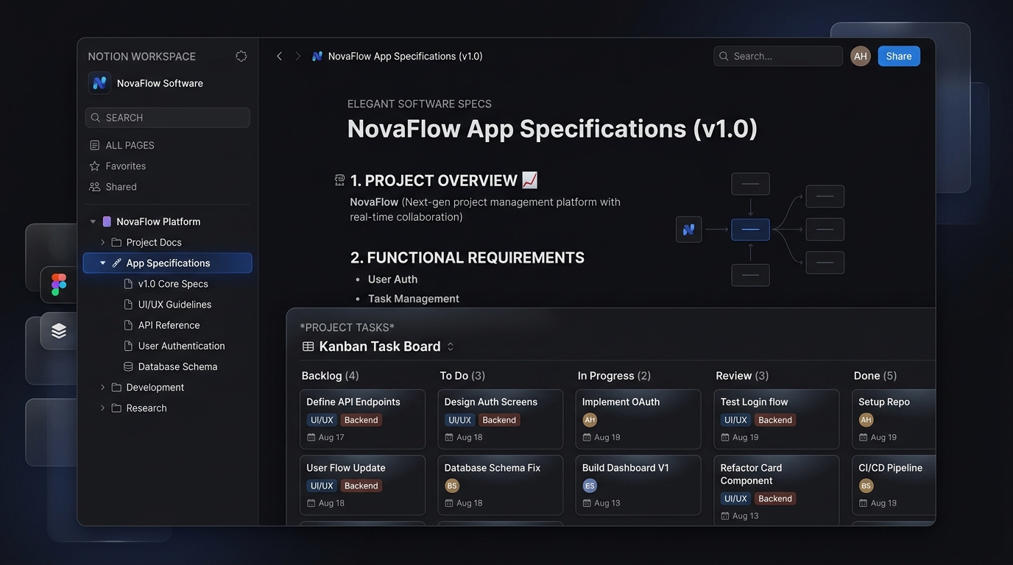Open the User Flow Update card
The height and width of the screenshot is (565, 1013).
[x=362, y=486]
